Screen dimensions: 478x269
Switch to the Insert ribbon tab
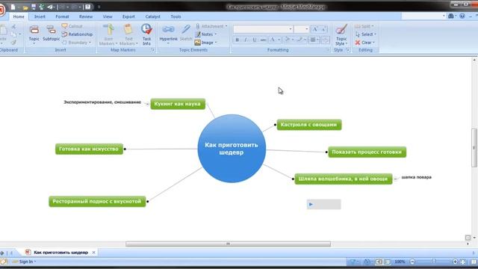40,16
